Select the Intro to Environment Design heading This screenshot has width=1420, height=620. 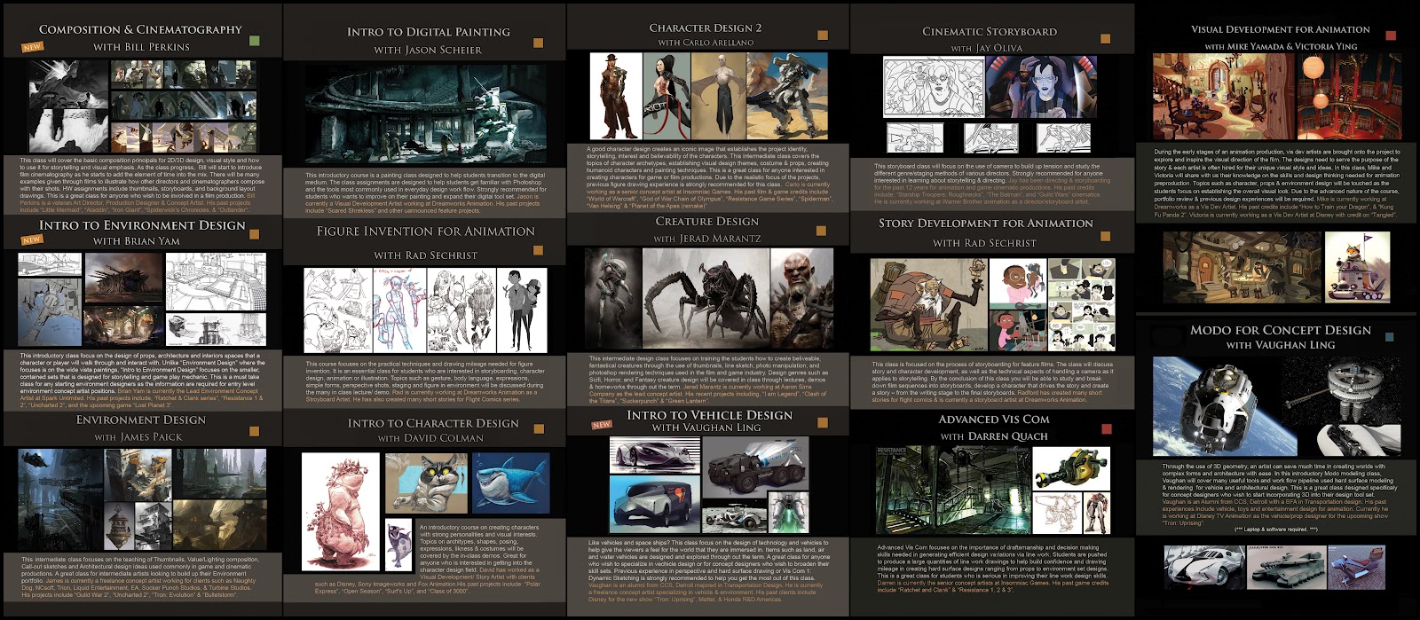click(142, 225)
